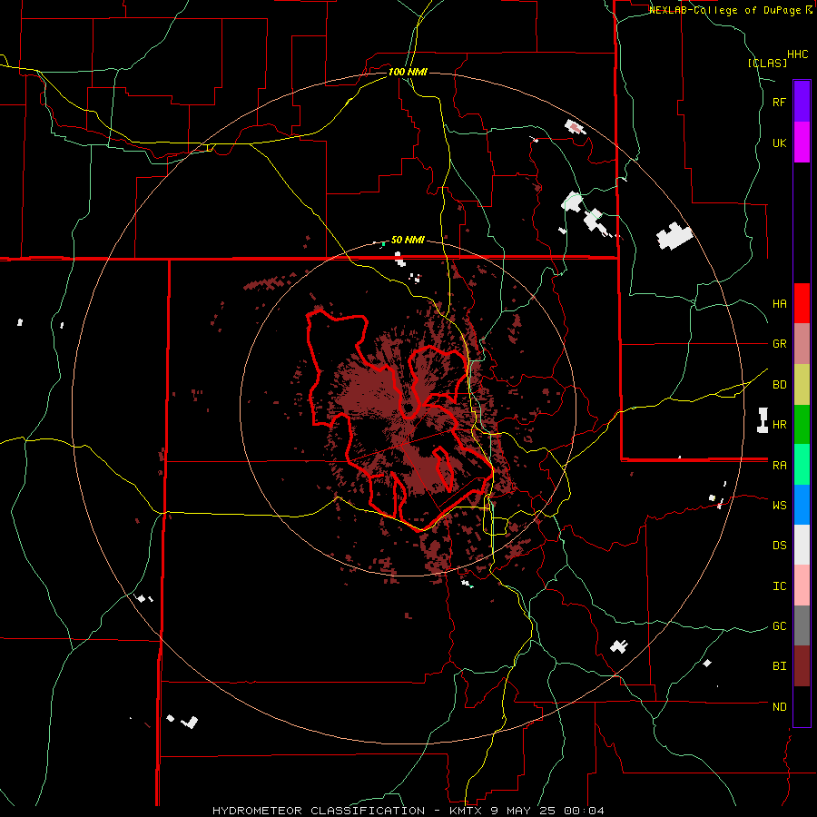This screenshot has height=817, width=817.
Task: Click the light green RA legend swatch
Action: (802, 465)
